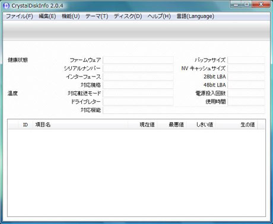Click the 対応規格 value field
The height and width of the screenshot is (224, 273).
tap(138, 85)
